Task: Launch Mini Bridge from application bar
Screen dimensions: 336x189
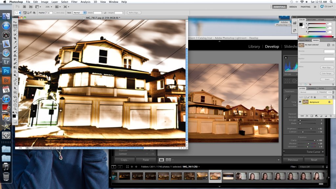Action: 31,7
